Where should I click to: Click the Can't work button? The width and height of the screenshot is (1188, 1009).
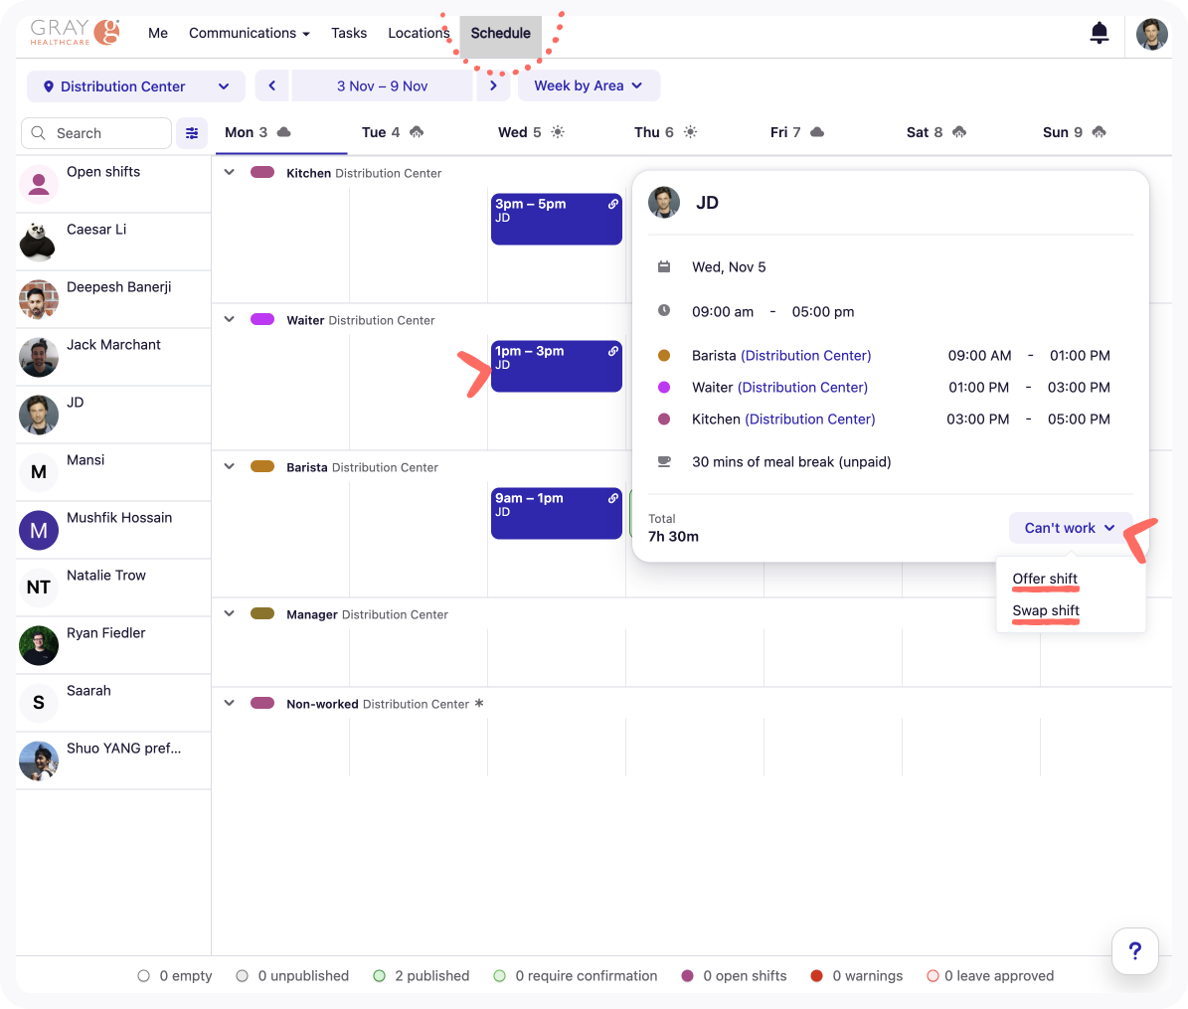(1070, 528)
